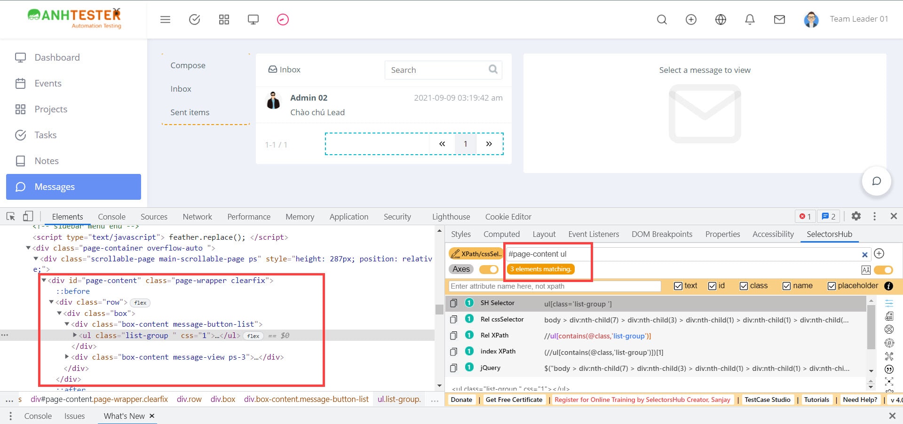
Task: Collapse the div id page-content node
Action: pyautogui.click(x=44, y=280)
